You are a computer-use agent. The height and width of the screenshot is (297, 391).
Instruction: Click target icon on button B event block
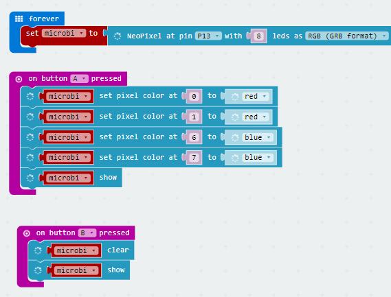(x=27, y=233)
